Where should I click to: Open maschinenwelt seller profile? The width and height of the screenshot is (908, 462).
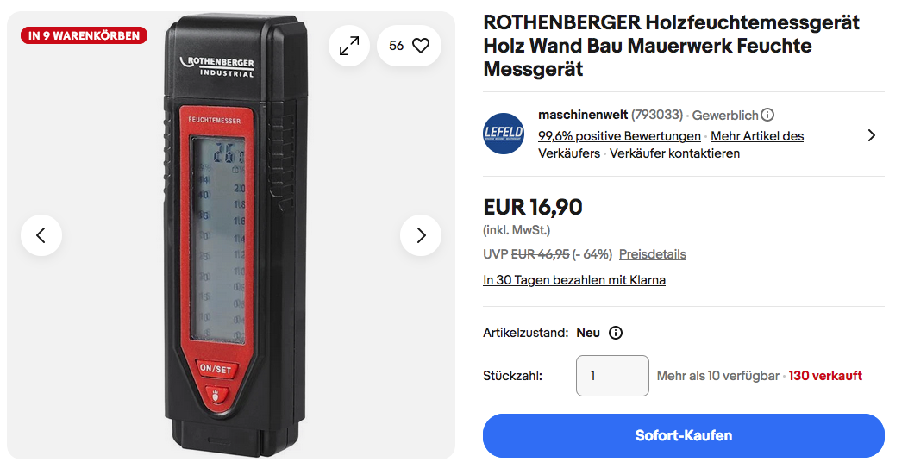coord(583,115)
